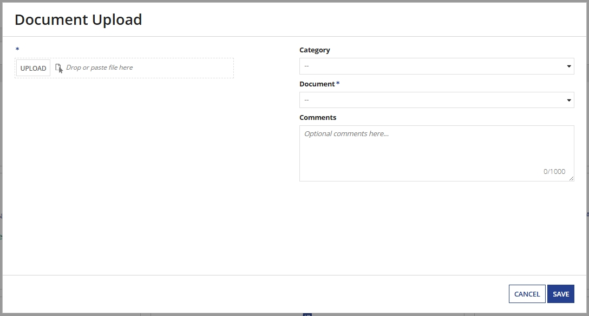
Task: Open the Document dropdown
Action: click(x=436, y=100)
